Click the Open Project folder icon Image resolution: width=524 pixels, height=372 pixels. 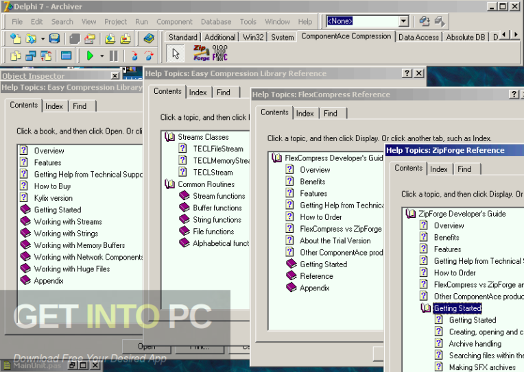coord(90,39)
